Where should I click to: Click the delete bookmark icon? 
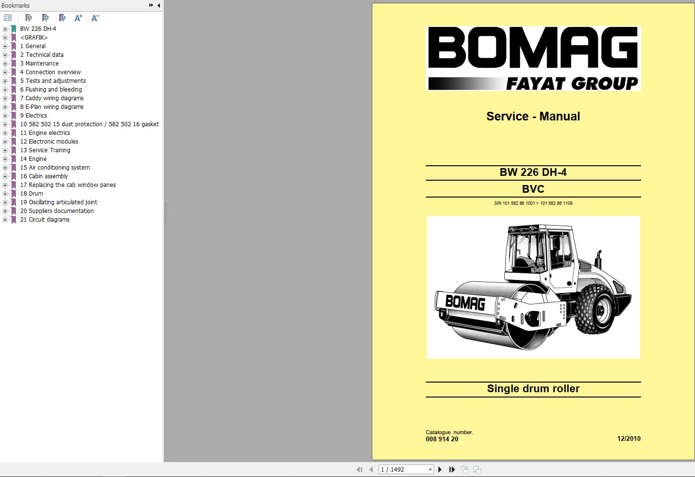pyautogui.click(x=28, y=18)
